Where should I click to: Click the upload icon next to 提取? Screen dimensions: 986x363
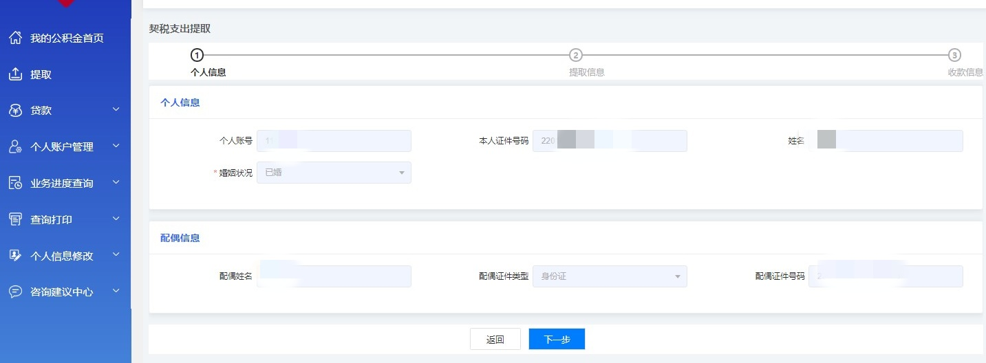[x=15, y=74]
